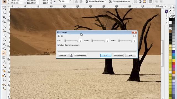Screen dimensions: 177x99
Task: Switch dialog to single preview pane view
Action: pyautogui.click(x=62, y=36)
